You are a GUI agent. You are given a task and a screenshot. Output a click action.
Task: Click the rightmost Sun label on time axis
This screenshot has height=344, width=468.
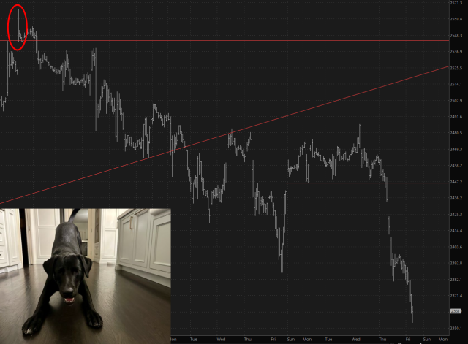427,339
